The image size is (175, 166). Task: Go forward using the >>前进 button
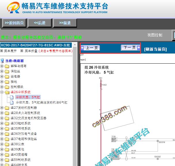click(65, 23)
